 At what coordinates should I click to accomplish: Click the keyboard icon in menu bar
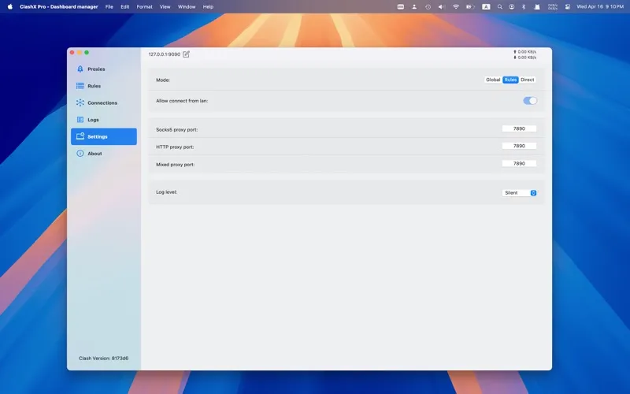coord(401,7)
